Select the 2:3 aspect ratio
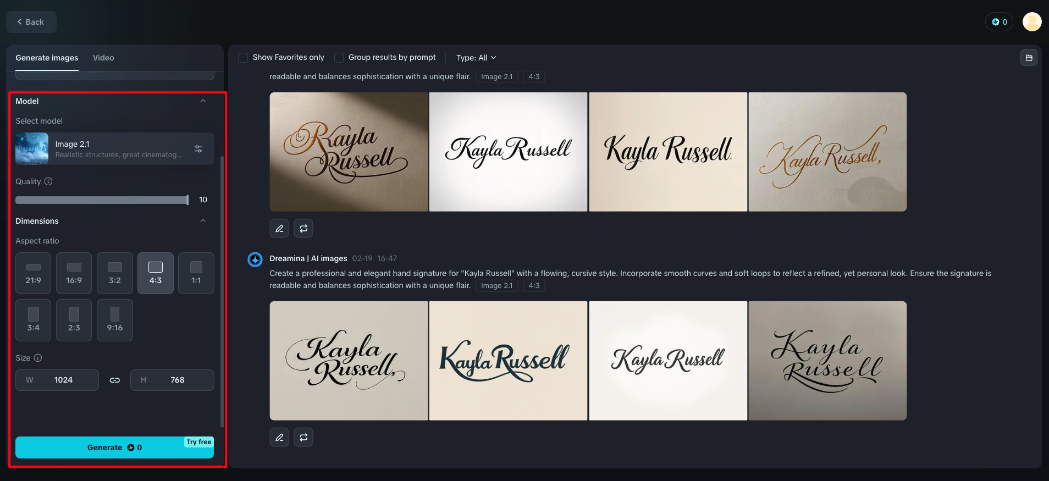The width and height of the screenshot is (1049, 481). [74, 320]
